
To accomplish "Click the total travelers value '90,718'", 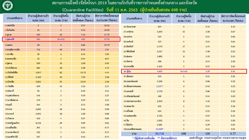I will pyautogui.click(x=160, y=134).
